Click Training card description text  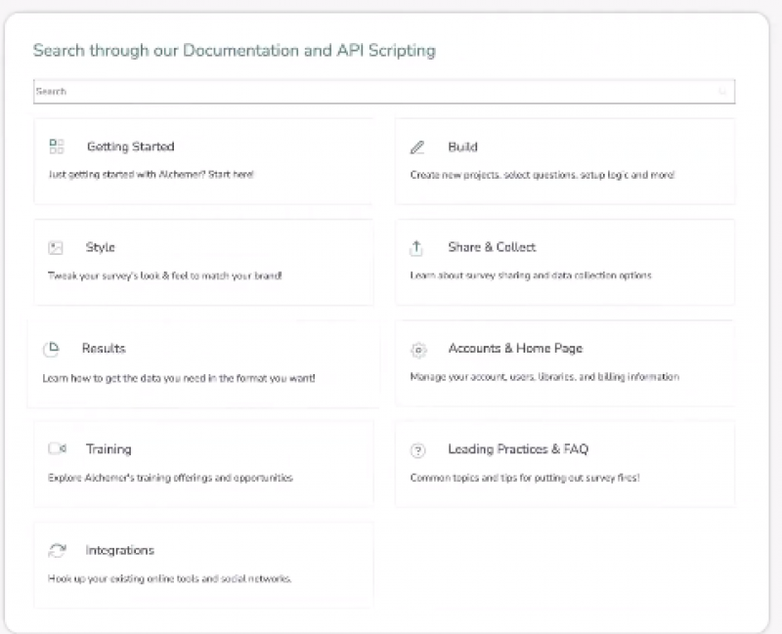tap(170, 478)
